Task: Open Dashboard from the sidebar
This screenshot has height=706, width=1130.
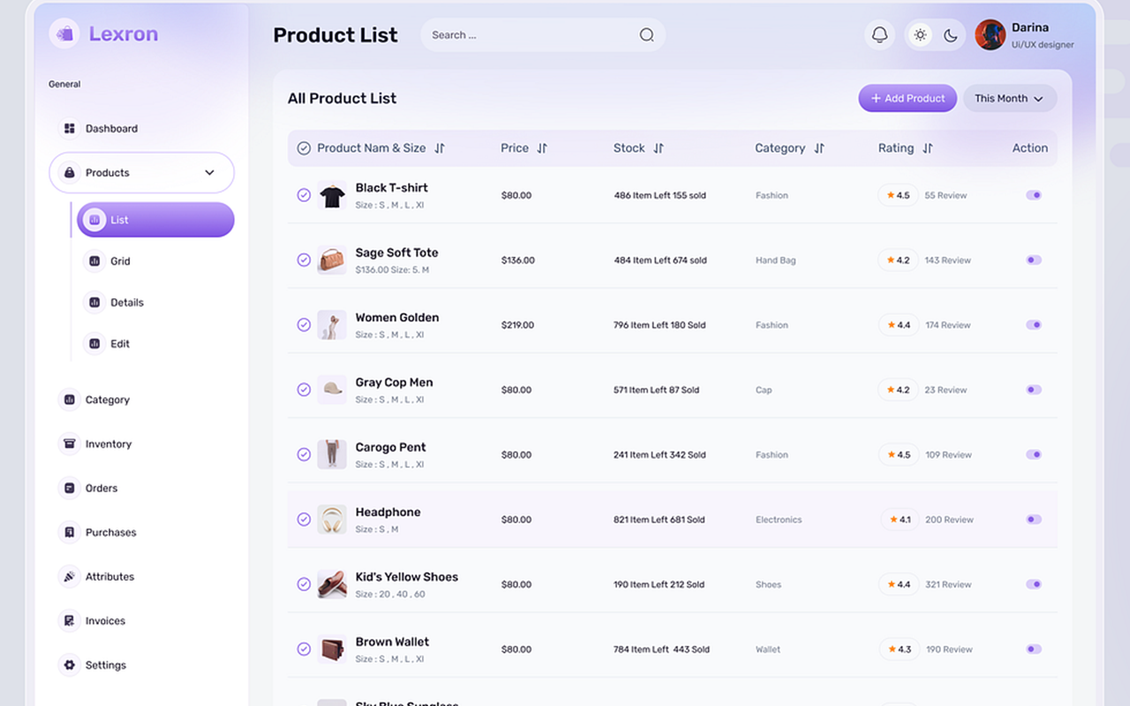Action: [x=111, y=129]
